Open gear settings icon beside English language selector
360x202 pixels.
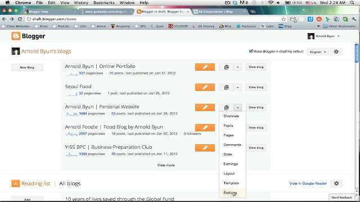click(336, 52)
